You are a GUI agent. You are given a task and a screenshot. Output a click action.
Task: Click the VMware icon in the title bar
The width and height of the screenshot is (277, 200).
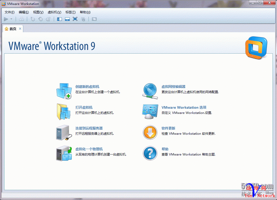pyautogui.click(x=4, y=4)
